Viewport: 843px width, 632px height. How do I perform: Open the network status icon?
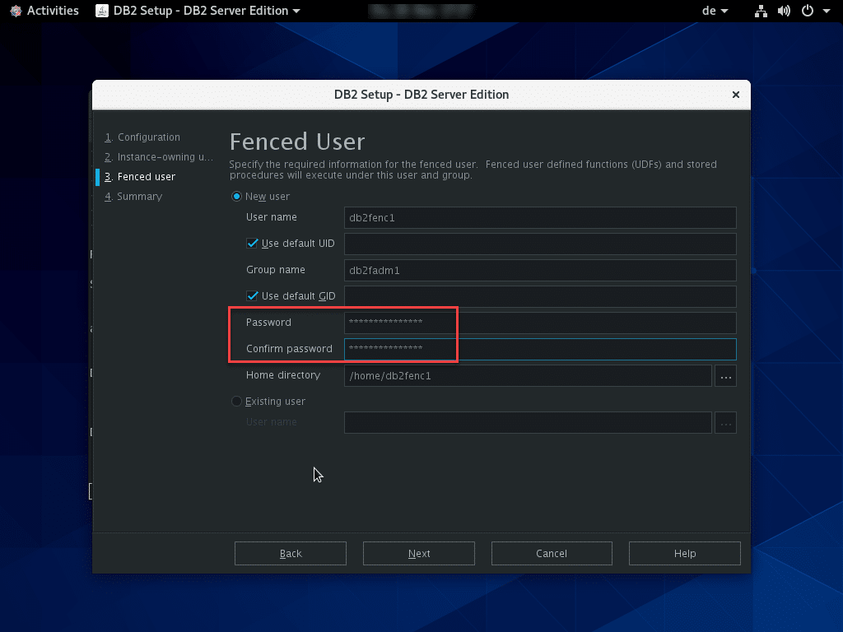tap(761, 11)
